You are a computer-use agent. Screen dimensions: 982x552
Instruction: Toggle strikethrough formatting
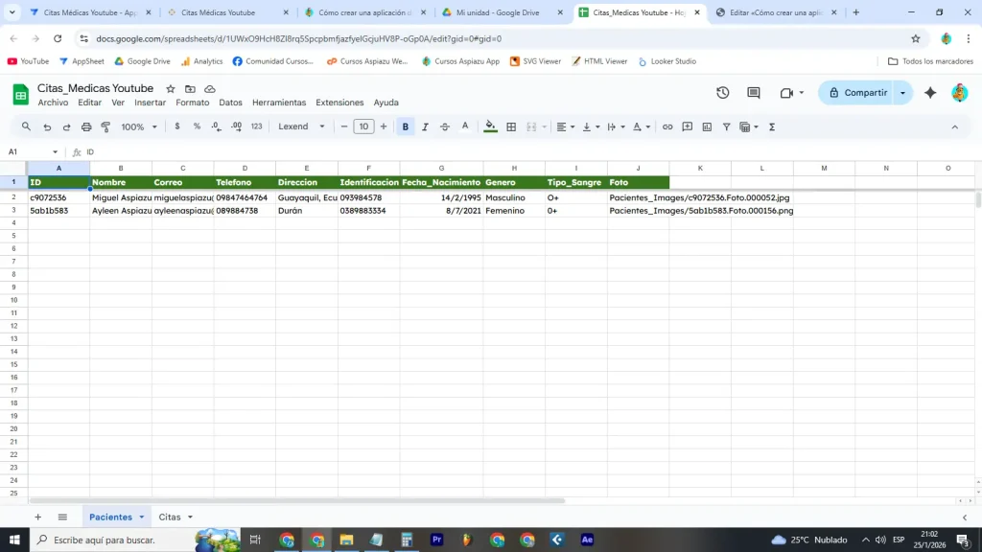coord(444,126)
